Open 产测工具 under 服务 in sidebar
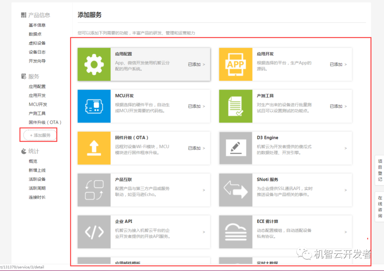 tap(37, 114)
